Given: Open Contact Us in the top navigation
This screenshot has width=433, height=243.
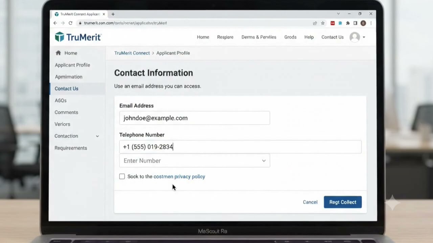Looking at the screenshot, I should coord(333,37).
